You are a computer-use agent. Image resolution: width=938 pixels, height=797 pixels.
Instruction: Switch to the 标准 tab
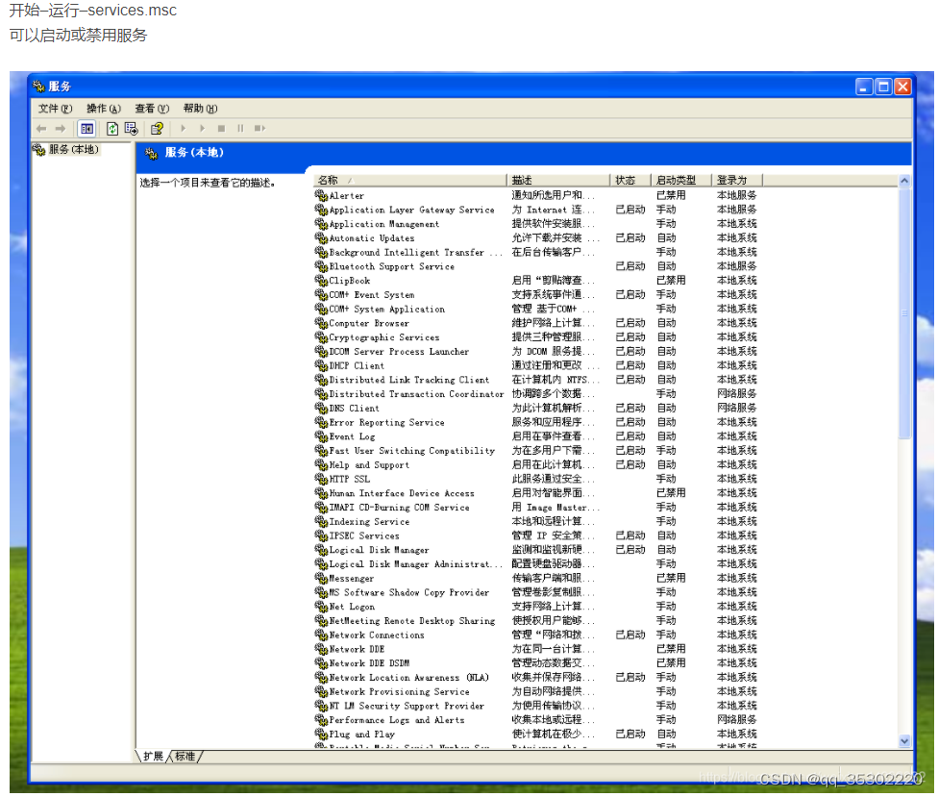click(185, 757)
